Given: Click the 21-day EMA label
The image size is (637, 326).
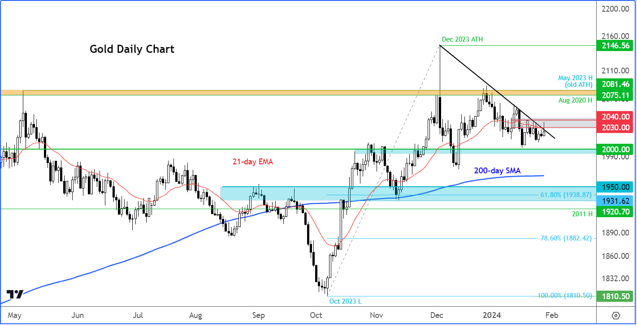Looking at the screenshot, I should (x=254, y=162).
